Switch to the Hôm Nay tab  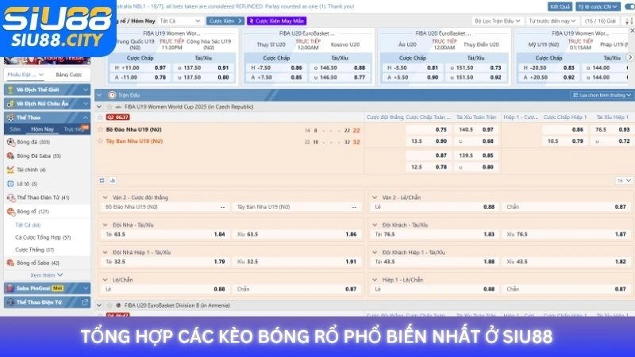click(43, 129)
